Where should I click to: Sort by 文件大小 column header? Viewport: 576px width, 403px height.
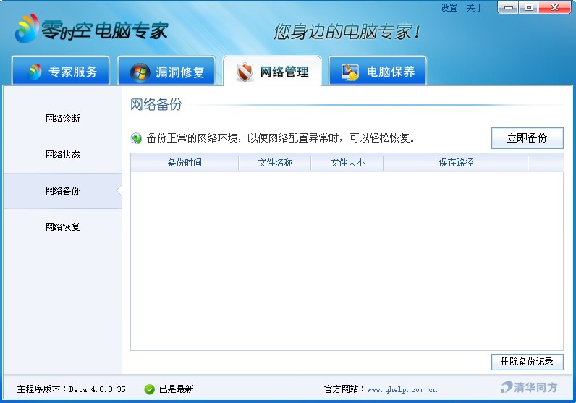tap(347, 162)
